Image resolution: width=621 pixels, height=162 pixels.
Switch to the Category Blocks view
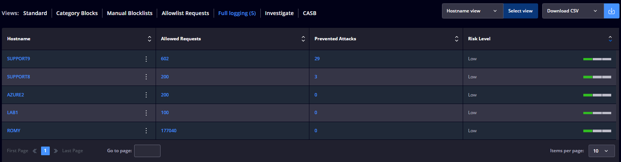click(x=77, y=13)
